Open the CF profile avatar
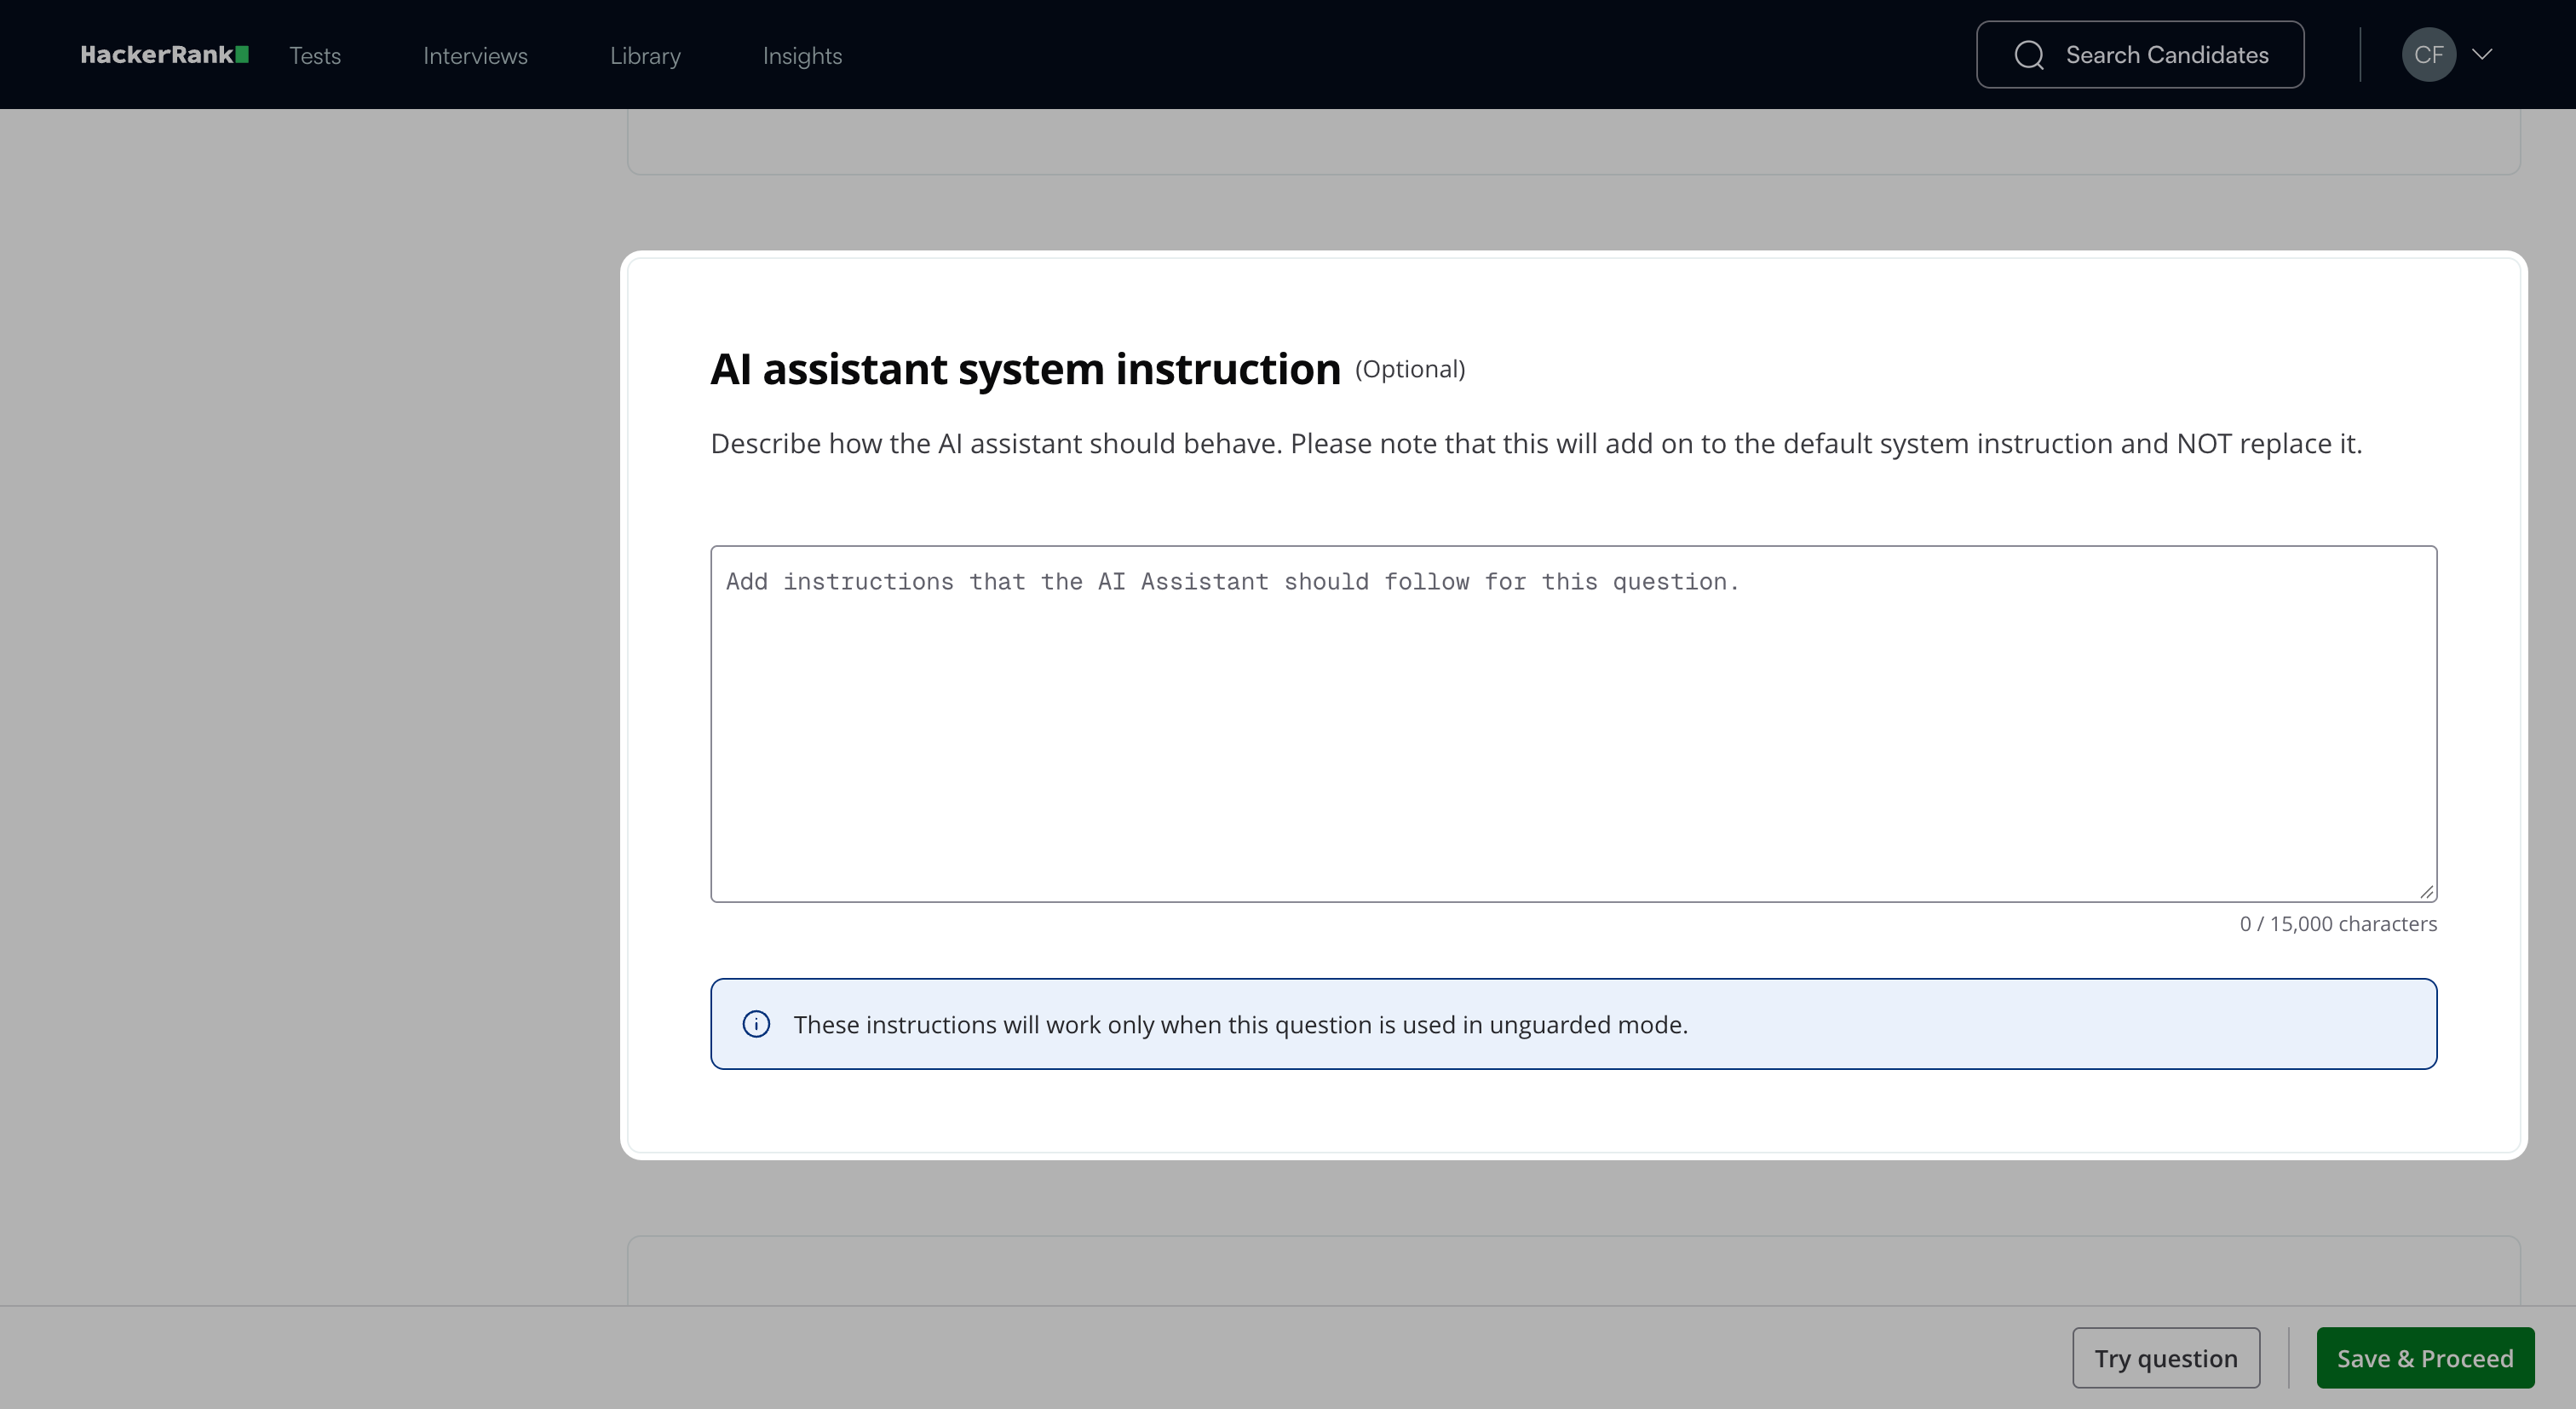The height and width of the screenshot is (1409, 2576). [x=2429, y=55]
